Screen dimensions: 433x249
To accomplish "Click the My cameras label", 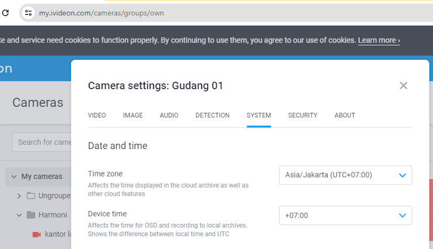I will point(42,177).
